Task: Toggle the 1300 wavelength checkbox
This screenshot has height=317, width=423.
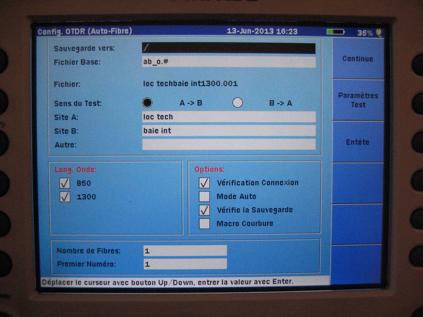Action: coord(65,197)
